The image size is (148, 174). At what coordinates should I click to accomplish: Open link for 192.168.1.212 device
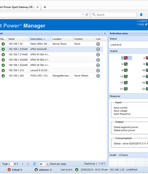[x=98, y=71]
